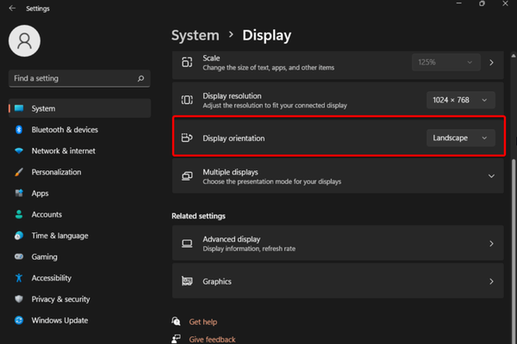Open Scale details via right chevron
This screenshot has width=517, height=344.
(x=491, y=63)
